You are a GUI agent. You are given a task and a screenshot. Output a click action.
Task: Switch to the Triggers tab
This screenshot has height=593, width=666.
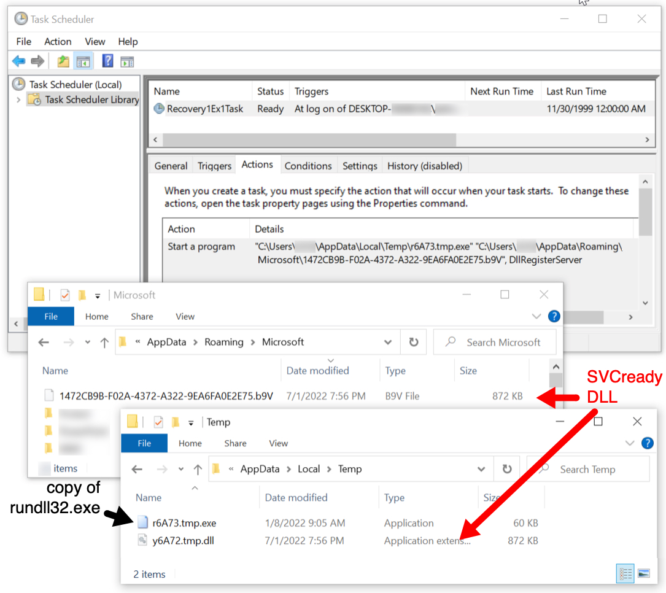pyautogui.click(x=214, y=166)
